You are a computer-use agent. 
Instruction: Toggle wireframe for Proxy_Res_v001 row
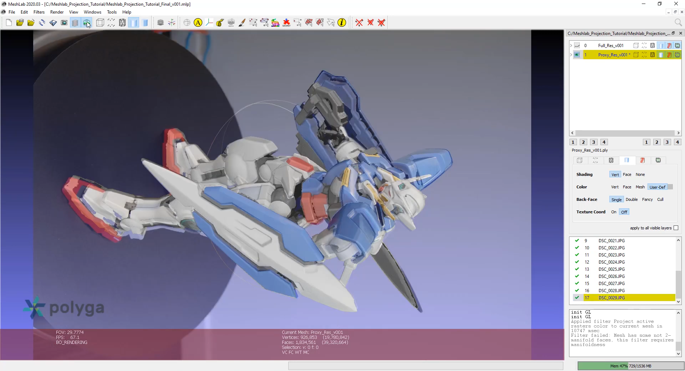pos(653,55)
